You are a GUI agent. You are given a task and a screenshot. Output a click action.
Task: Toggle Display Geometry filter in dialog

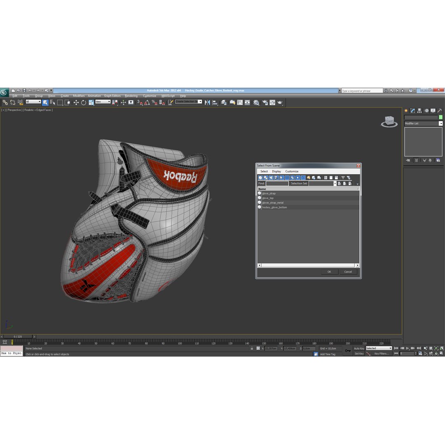point(260,178)
